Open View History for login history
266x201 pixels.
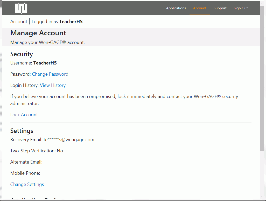53,85
